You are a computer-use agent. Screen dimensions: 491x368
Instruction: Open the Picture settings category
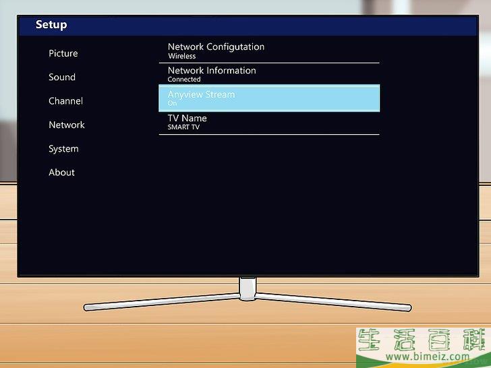coord(63,53)
